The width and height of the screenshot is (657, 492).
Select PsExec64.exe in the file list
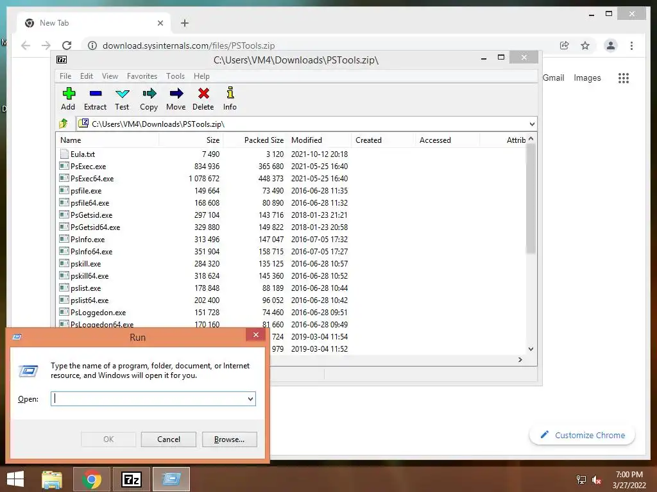(x=92, y=178)
